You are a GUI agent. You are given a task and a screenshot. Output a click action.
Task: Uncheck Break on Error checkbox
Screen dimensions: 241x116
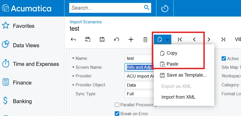[x=117, y=114]
